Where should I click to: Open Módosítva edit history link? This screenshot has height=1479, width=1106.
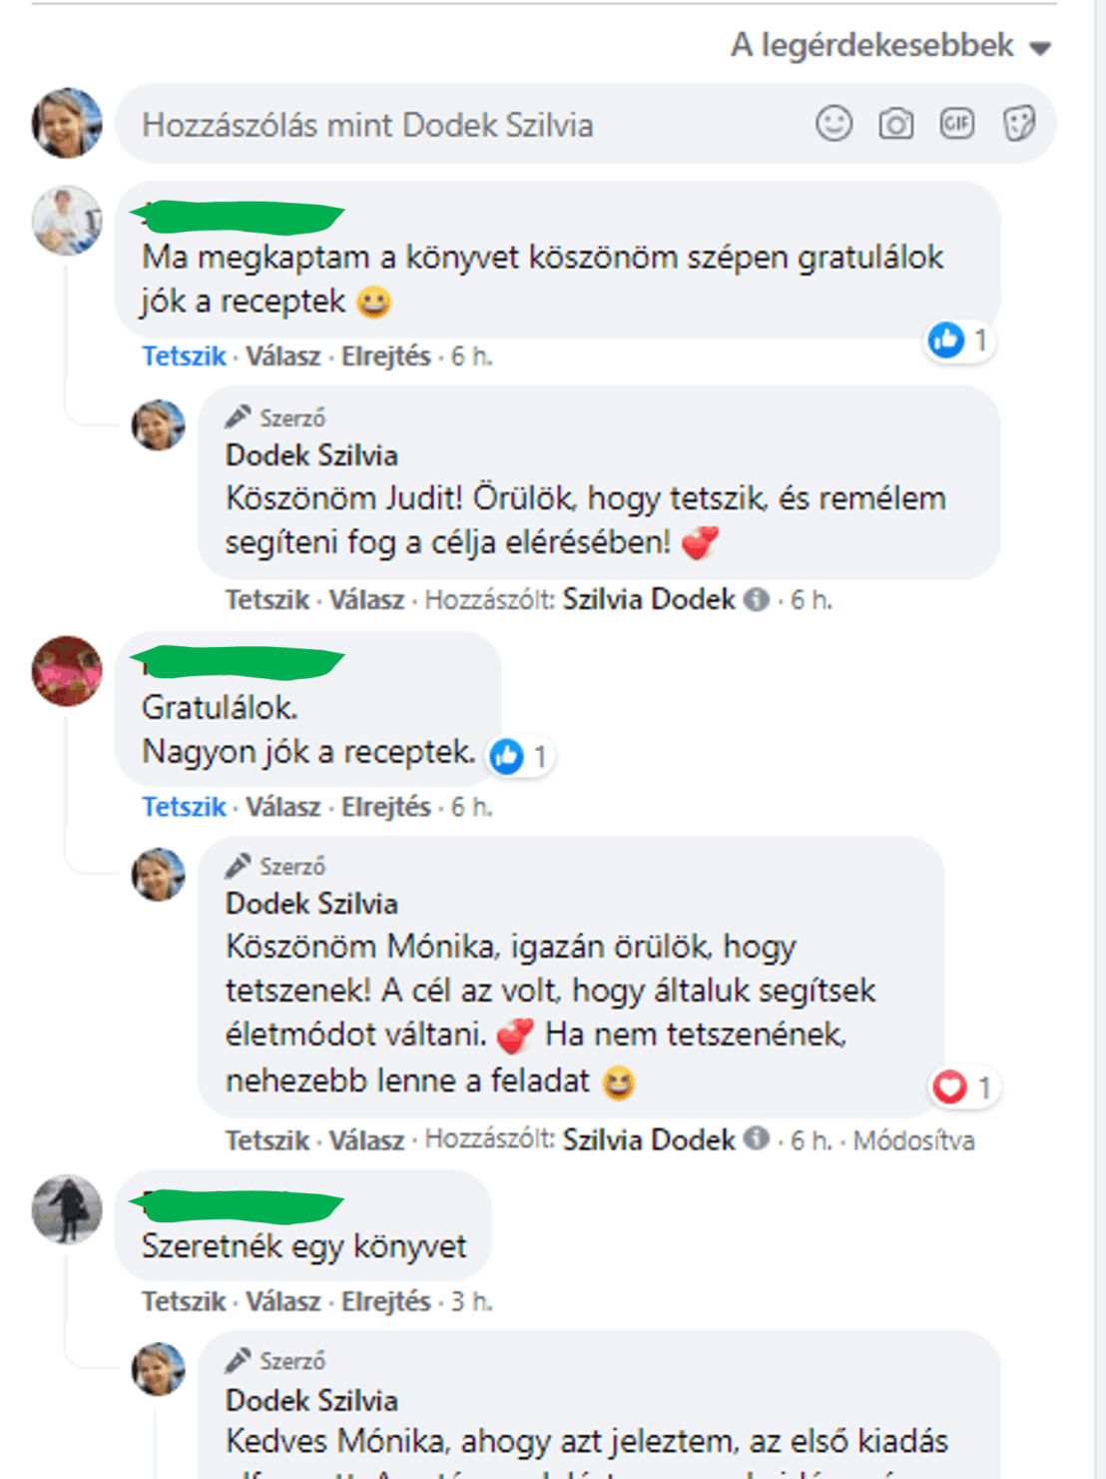tap(913, 1140)
